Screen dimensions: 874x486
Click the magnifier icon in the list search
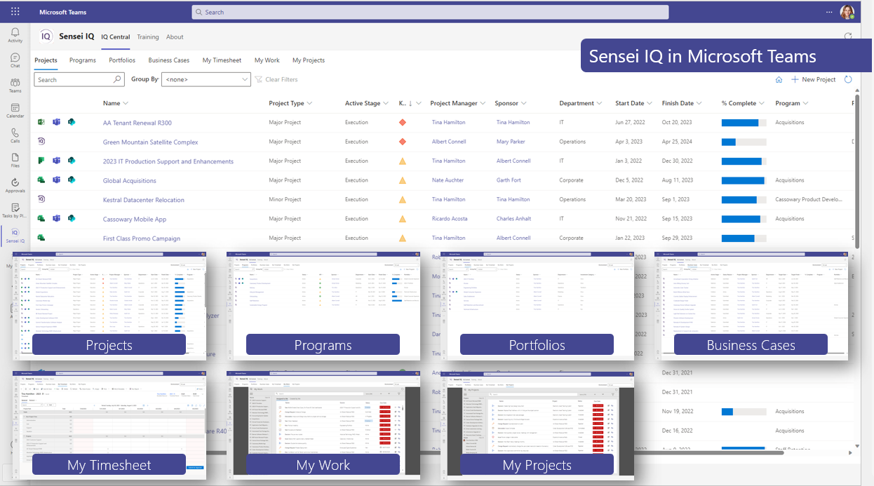tap(118, 80)
